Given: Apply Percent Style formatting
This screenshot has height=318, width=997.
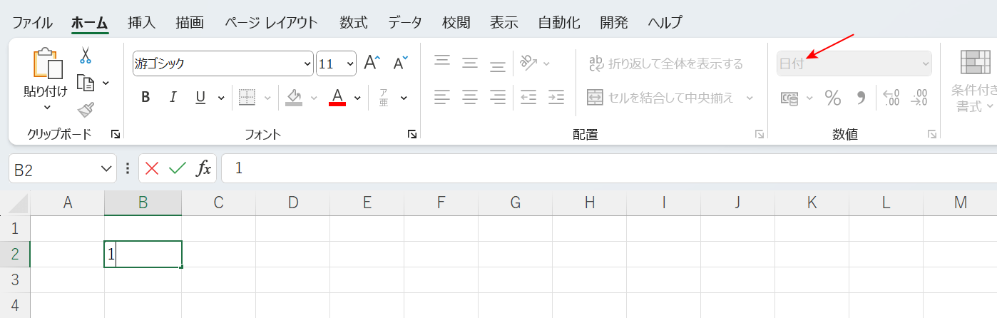Looking at the screenshot, I should 832,98.
